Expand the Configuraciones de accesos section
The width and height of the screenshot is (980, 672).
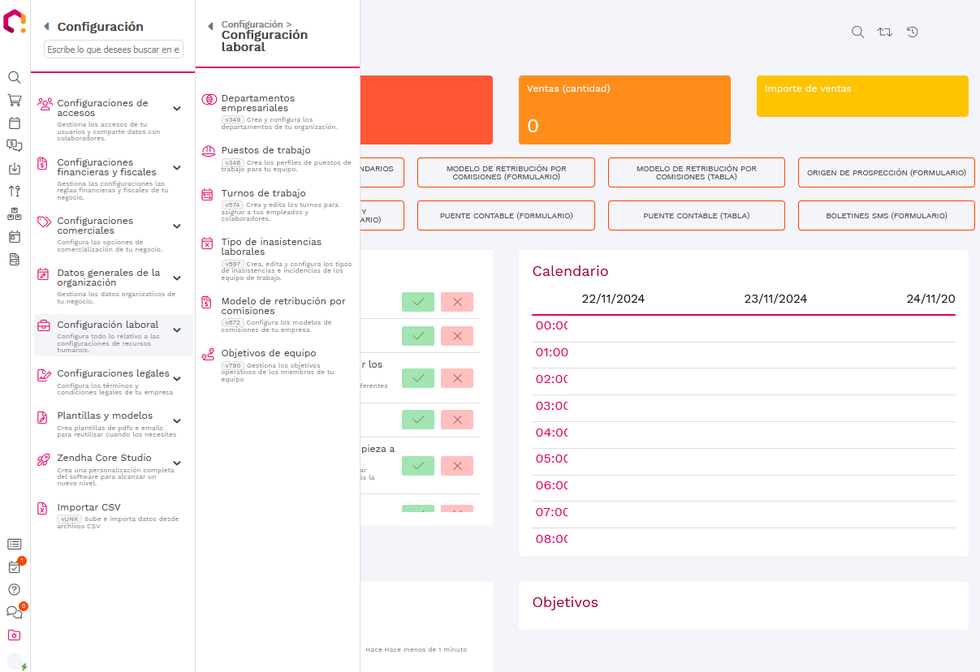(x=176, y=109)
